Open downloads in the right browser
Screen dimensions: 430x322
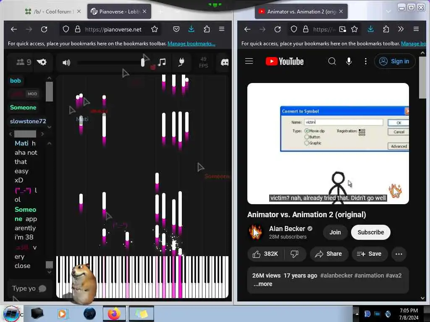pos(370,29)
